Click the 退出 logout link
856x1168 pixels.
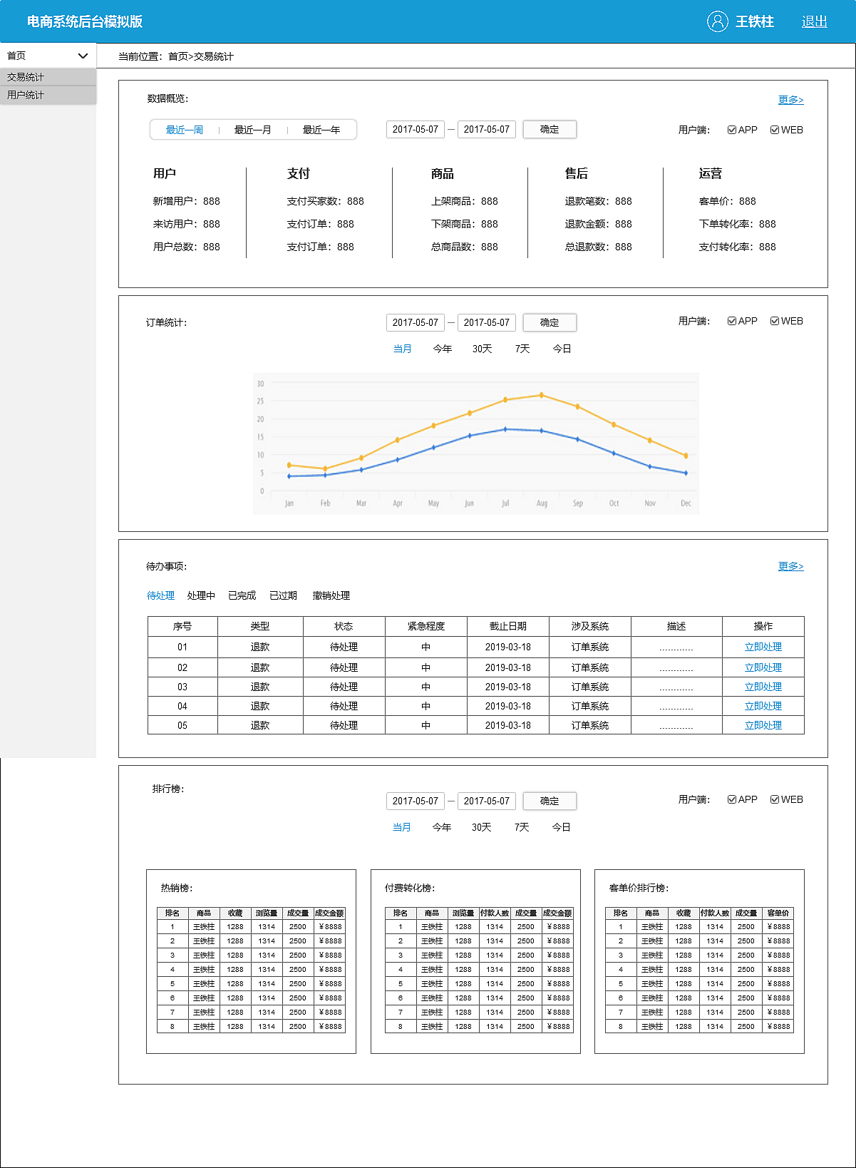(x=814, y=21)
